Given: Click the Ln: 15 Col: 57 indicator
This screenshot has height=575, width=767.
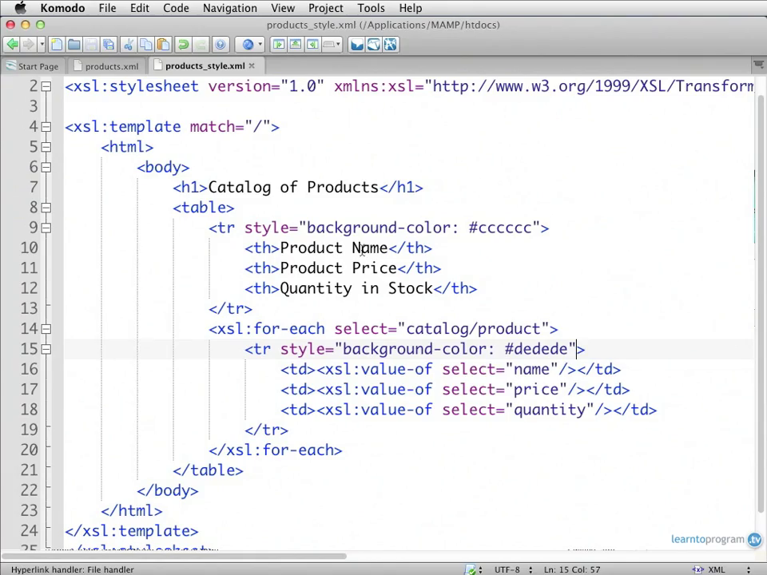Looking at the screenshot, I should (572, 569).
